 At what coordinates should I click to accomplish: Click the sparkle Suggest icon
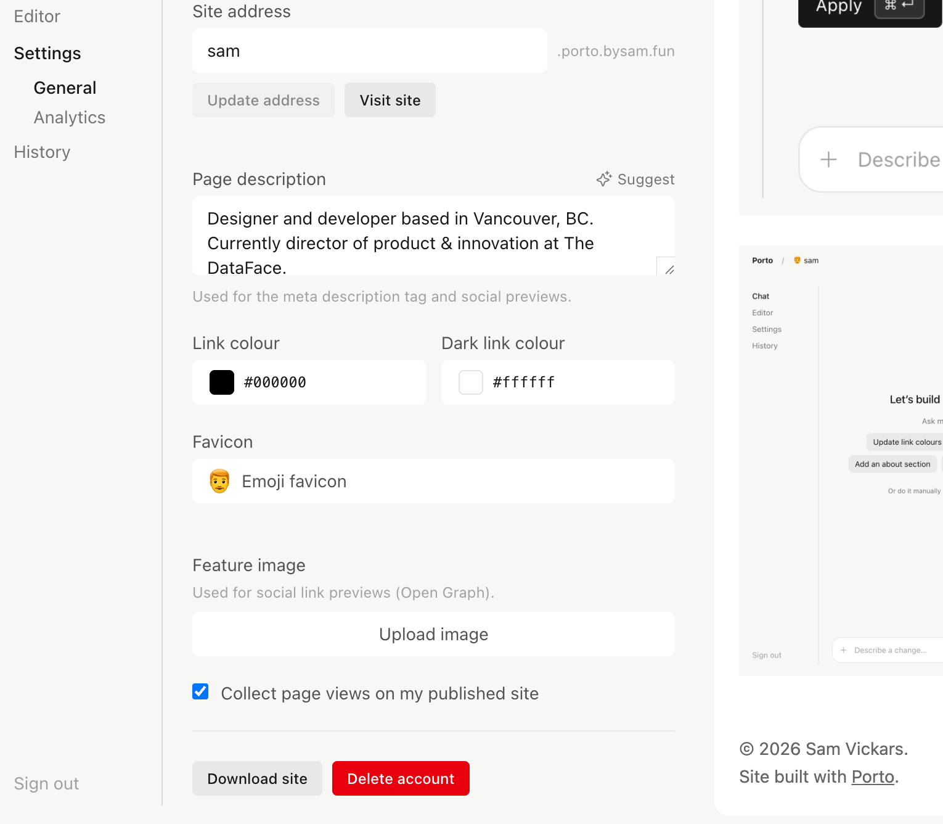604,179
